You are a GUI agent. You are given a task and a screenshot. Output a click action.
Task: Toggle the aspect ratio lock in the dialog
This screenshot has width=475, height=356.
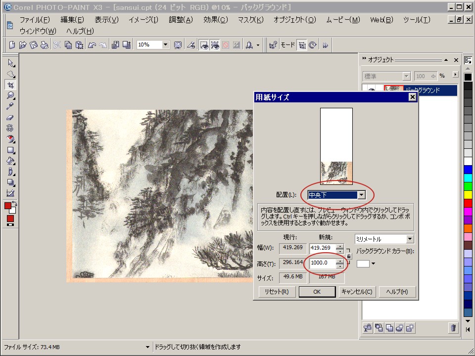click(349, 257)
